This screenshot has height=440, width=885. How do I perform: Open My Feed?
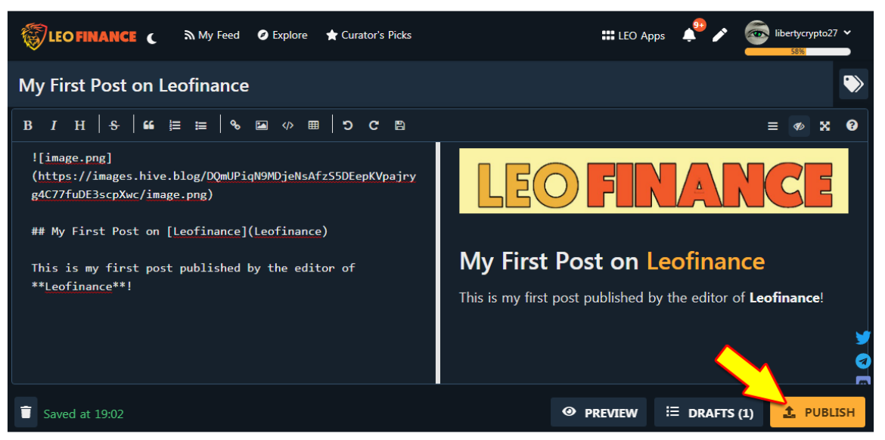212,35
